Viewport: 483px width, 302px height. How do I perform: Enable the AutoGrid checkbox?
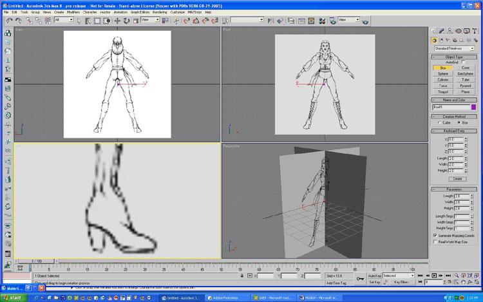tap(463, 62)
